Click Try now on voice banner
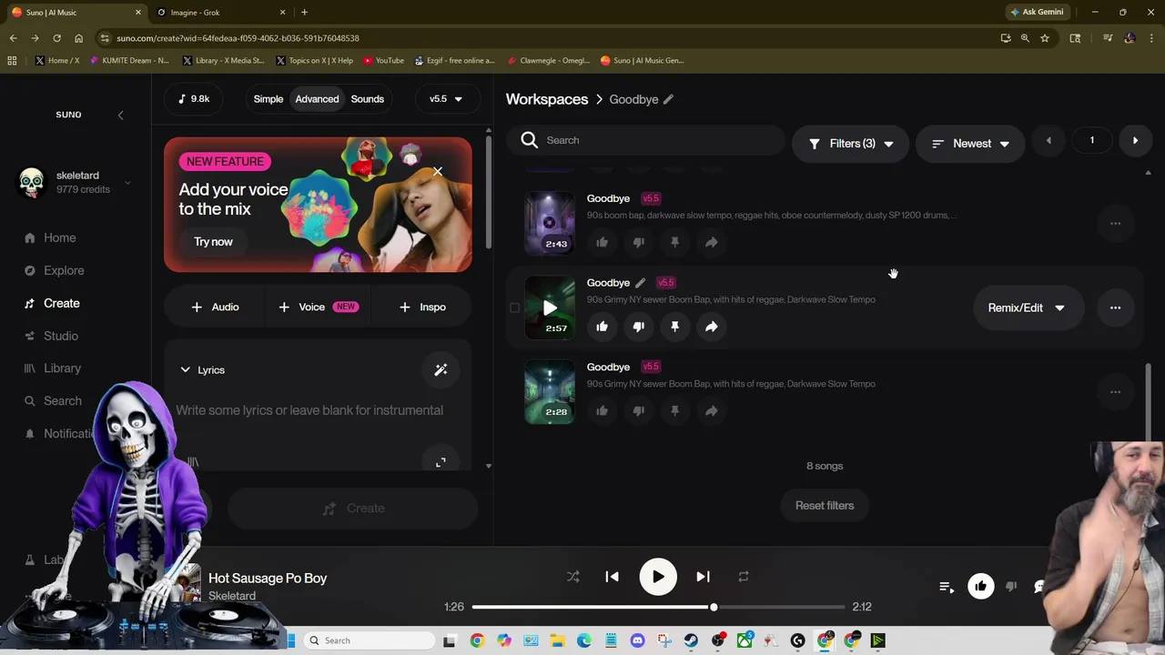This screenshot has height=655, width=1165. (213, 242)
